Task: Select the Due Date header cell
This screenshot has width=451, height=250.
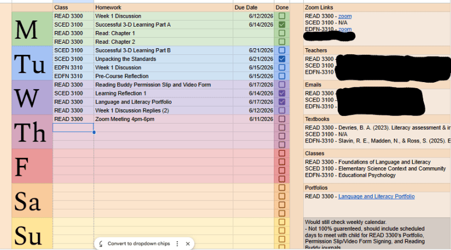Action: [254, 7]
